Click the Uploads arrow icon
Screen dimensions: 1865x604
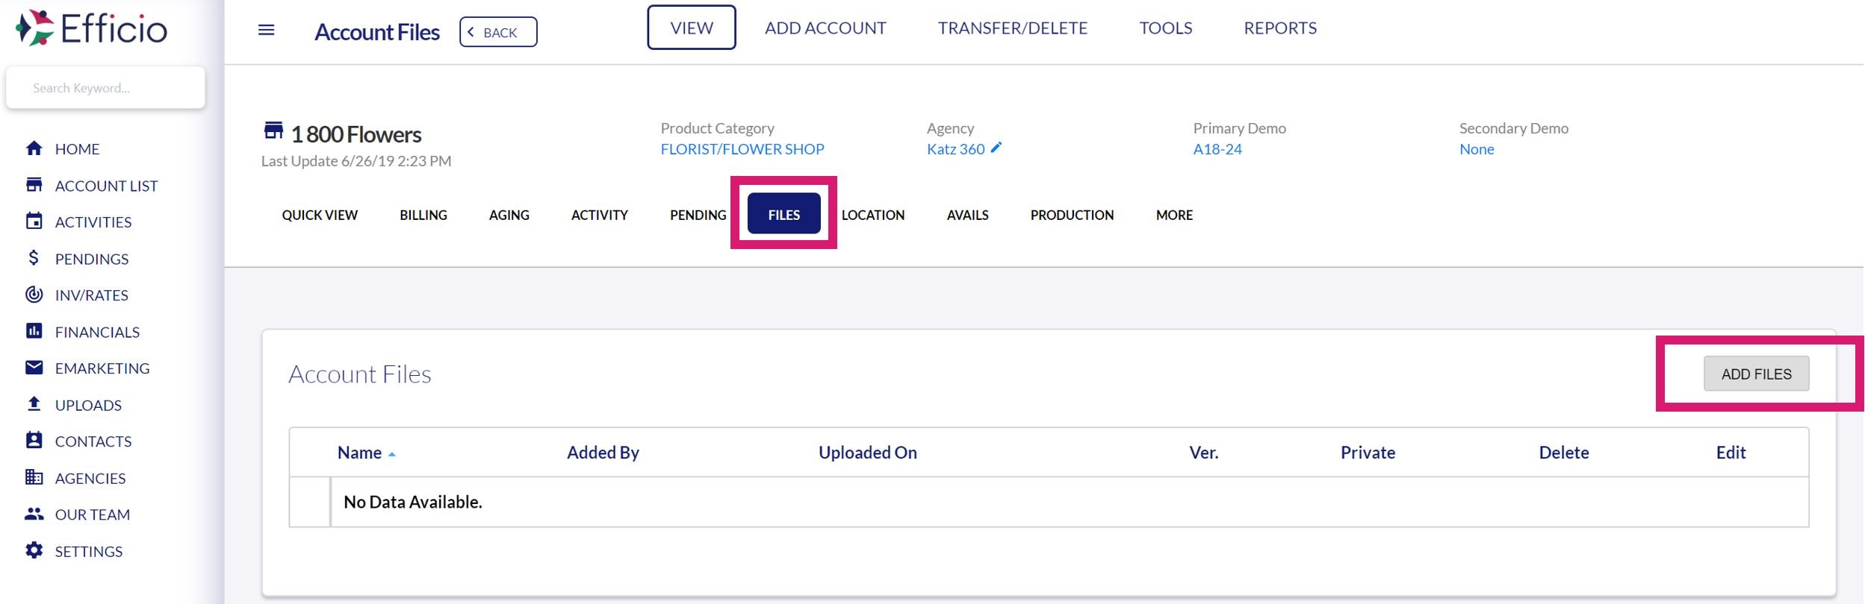tap(34, 404)
